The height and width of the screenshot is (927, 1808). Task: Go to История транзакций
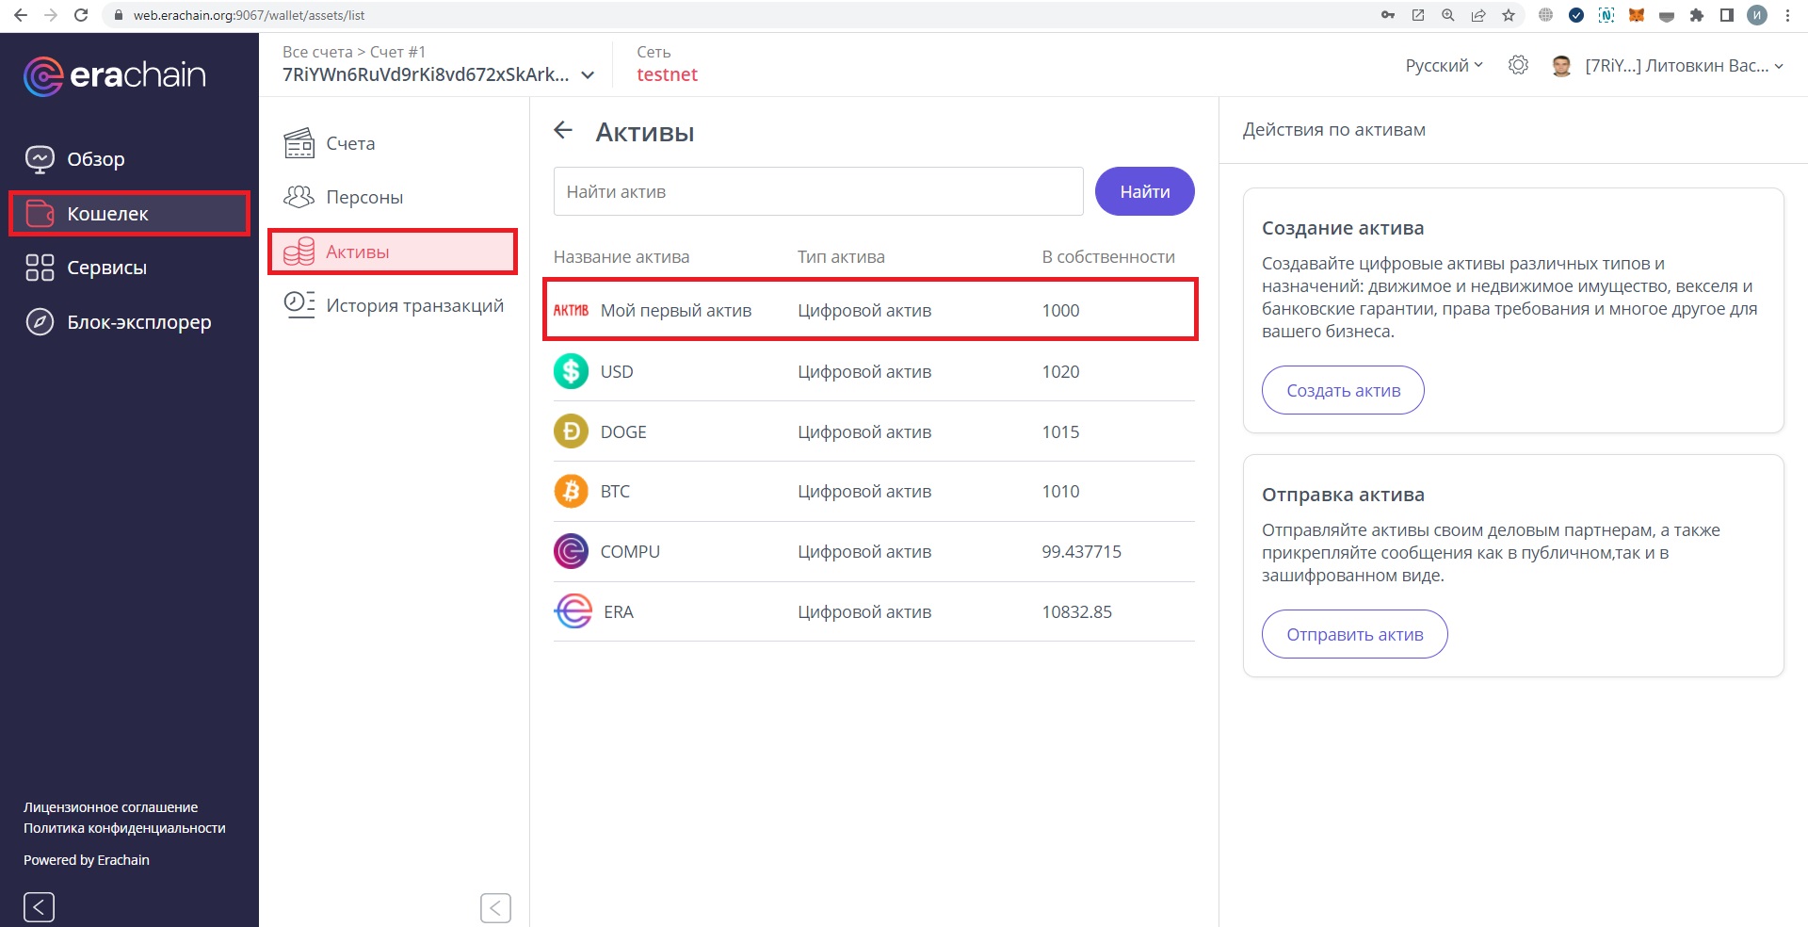[x=414, y=305]
